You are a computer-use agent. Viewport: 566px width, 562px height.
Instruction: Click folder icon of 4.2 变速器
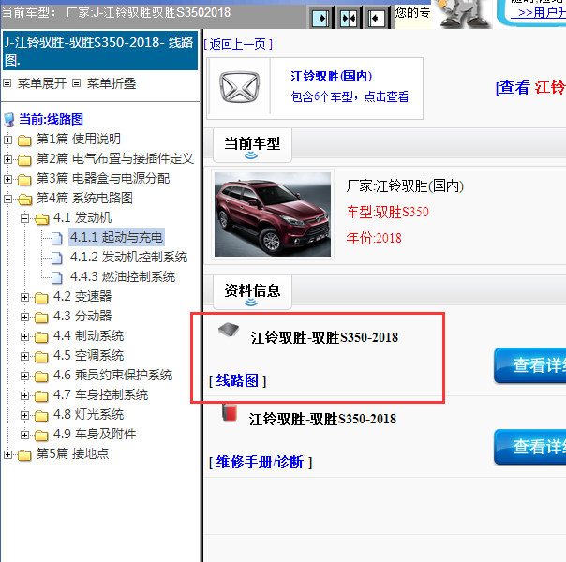pos(41,298)
